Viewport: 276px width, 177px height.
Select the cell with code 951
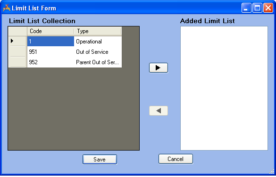tap(50, 52)
